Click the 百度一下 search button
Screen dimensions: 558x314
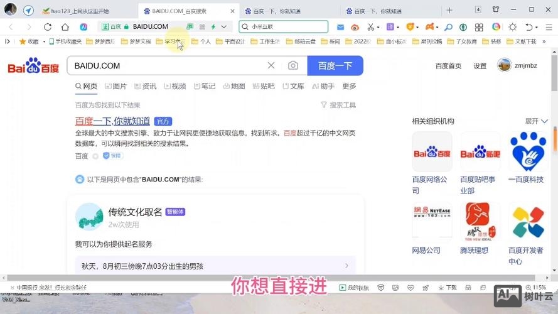tap(335, 65)
